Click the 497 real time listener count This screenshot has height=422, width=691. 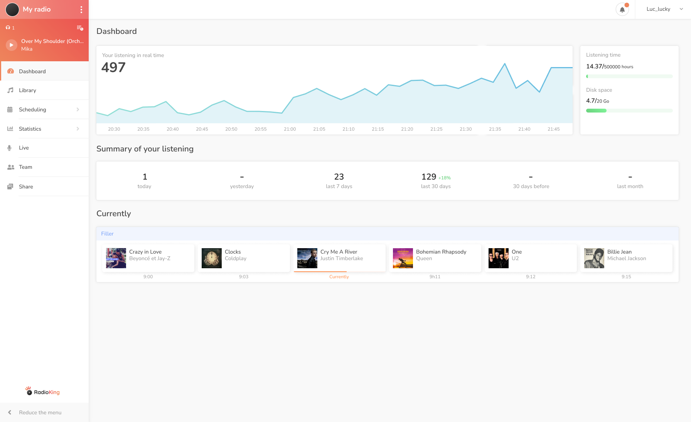click(x=113, y=67)
